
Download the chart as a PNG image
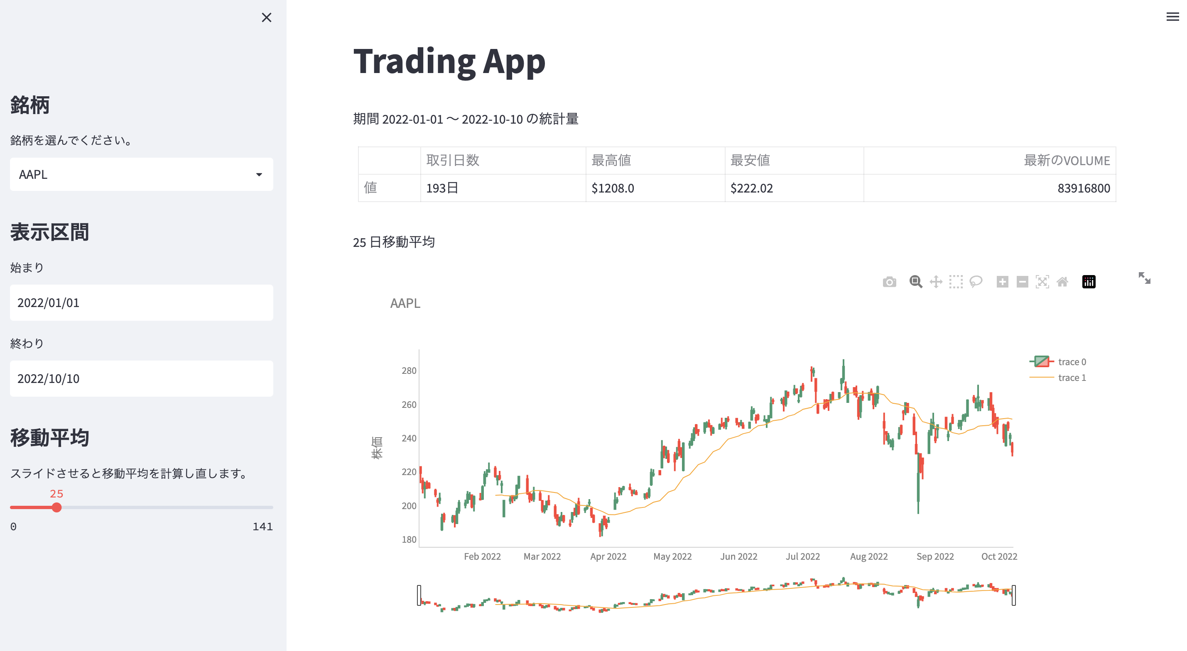pyautogui.click(x=889, y=281)
